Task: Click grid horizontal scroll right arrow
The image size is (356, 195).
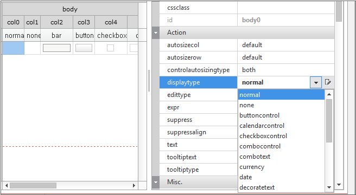Action: [134, 186]
